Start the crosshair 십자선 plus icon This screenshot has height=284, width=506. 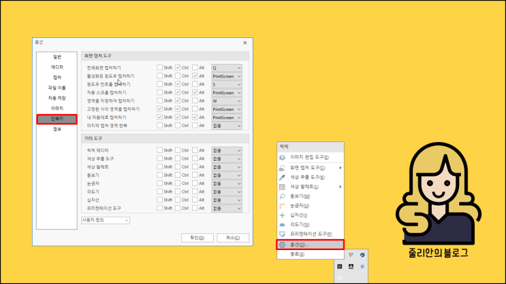click(x=282, y=215)
